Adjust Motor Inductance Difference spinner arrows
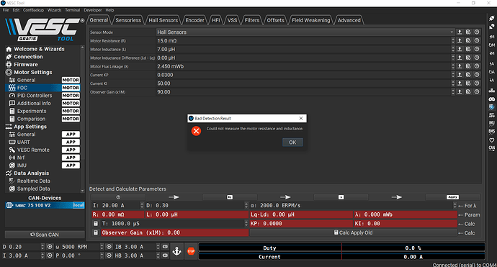 pos(453,58)
